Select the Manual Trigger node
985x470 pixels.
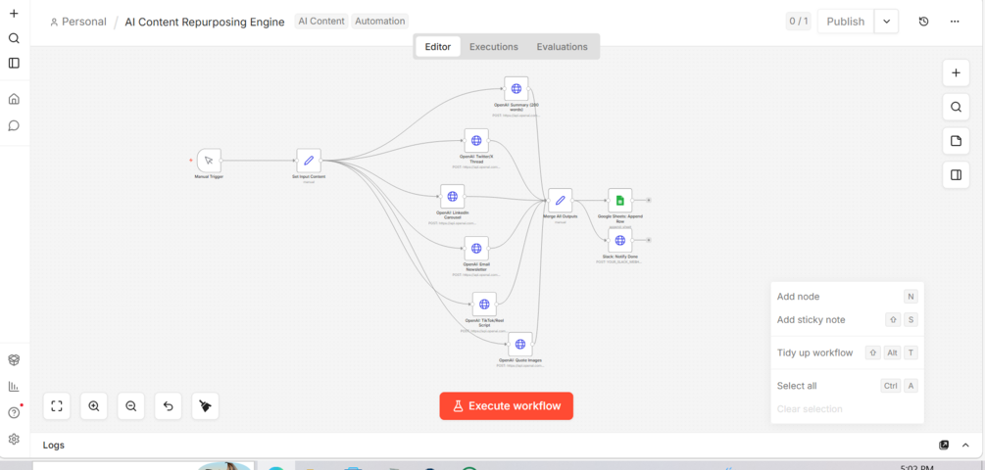209,161
